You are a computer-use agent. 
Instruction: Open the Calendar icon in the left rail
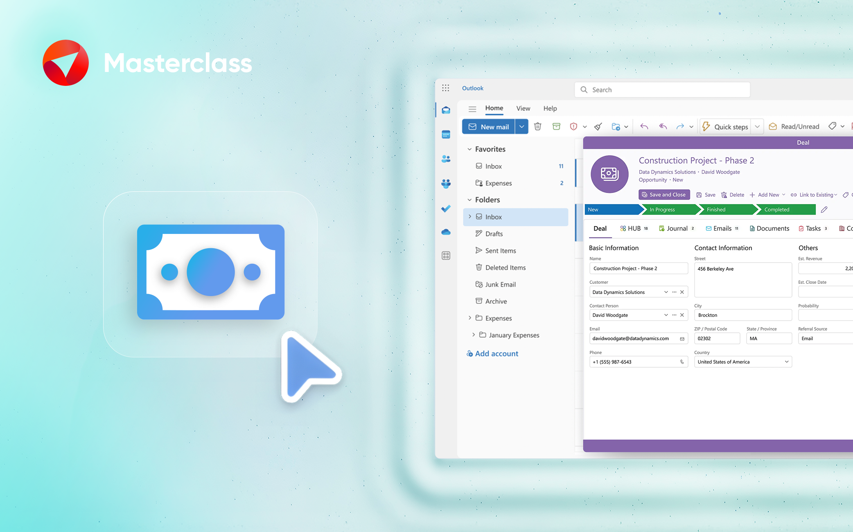pos(446,134)
